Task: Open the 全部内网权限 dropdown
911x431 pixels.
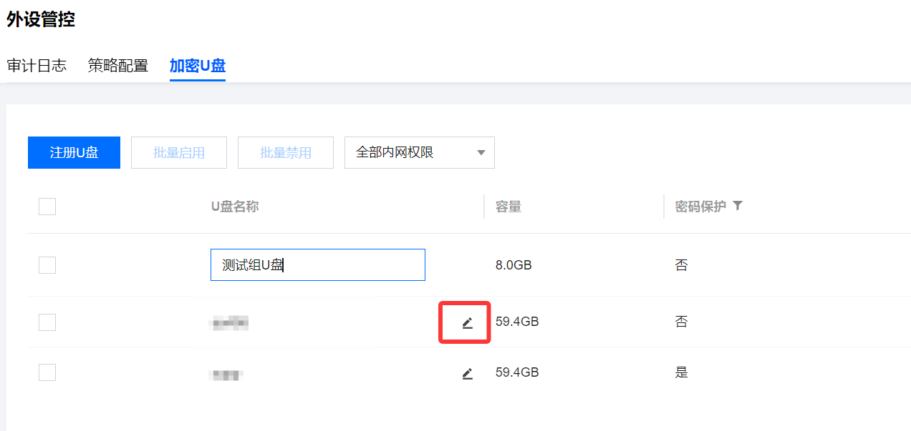Action: pyautogui.click(x=420, y=152)
